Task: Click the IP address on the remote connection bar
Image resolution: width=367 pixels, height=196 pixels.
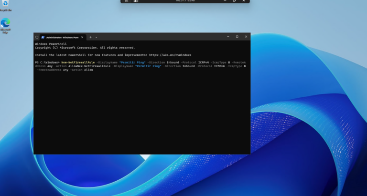Action: pos(185,1)
